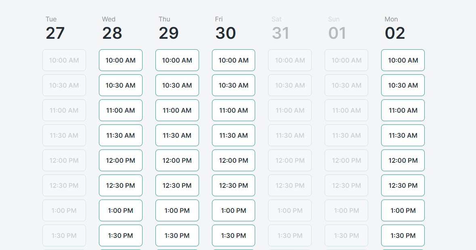Image resolution: width=476 pixels, height=250 pixels.
Task: Click the disabled Tuesday 27 10:00 AM slot
Action: pyautogui.click(x=64, y=60)
